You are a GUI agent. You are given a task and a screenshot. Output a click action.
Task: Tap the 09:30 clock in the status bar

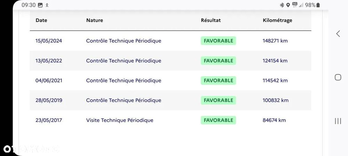click(29, 5)
